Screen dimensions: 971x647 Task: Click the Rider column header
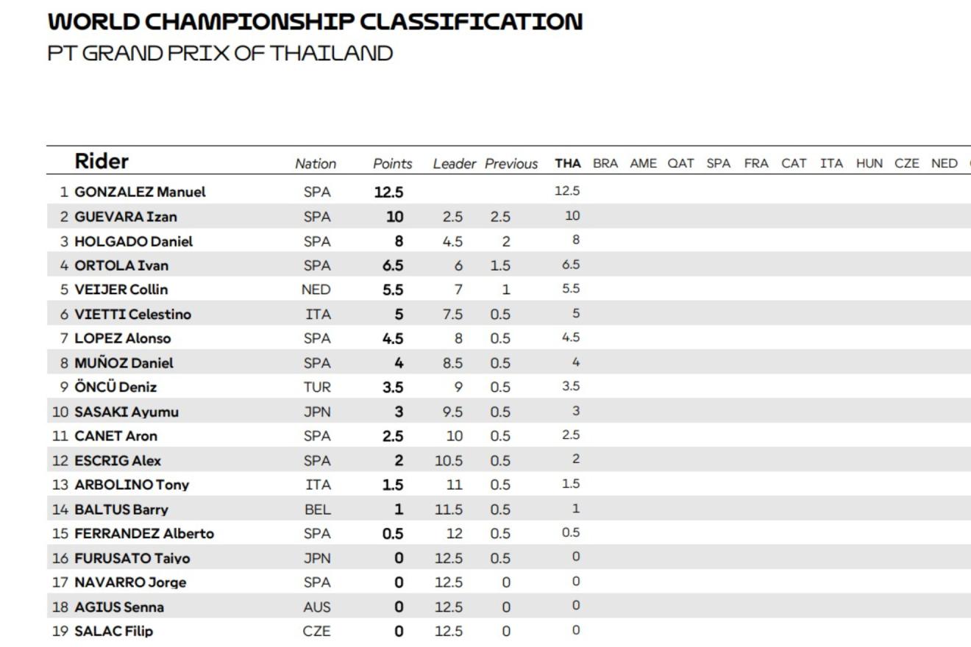coord(102,162)
